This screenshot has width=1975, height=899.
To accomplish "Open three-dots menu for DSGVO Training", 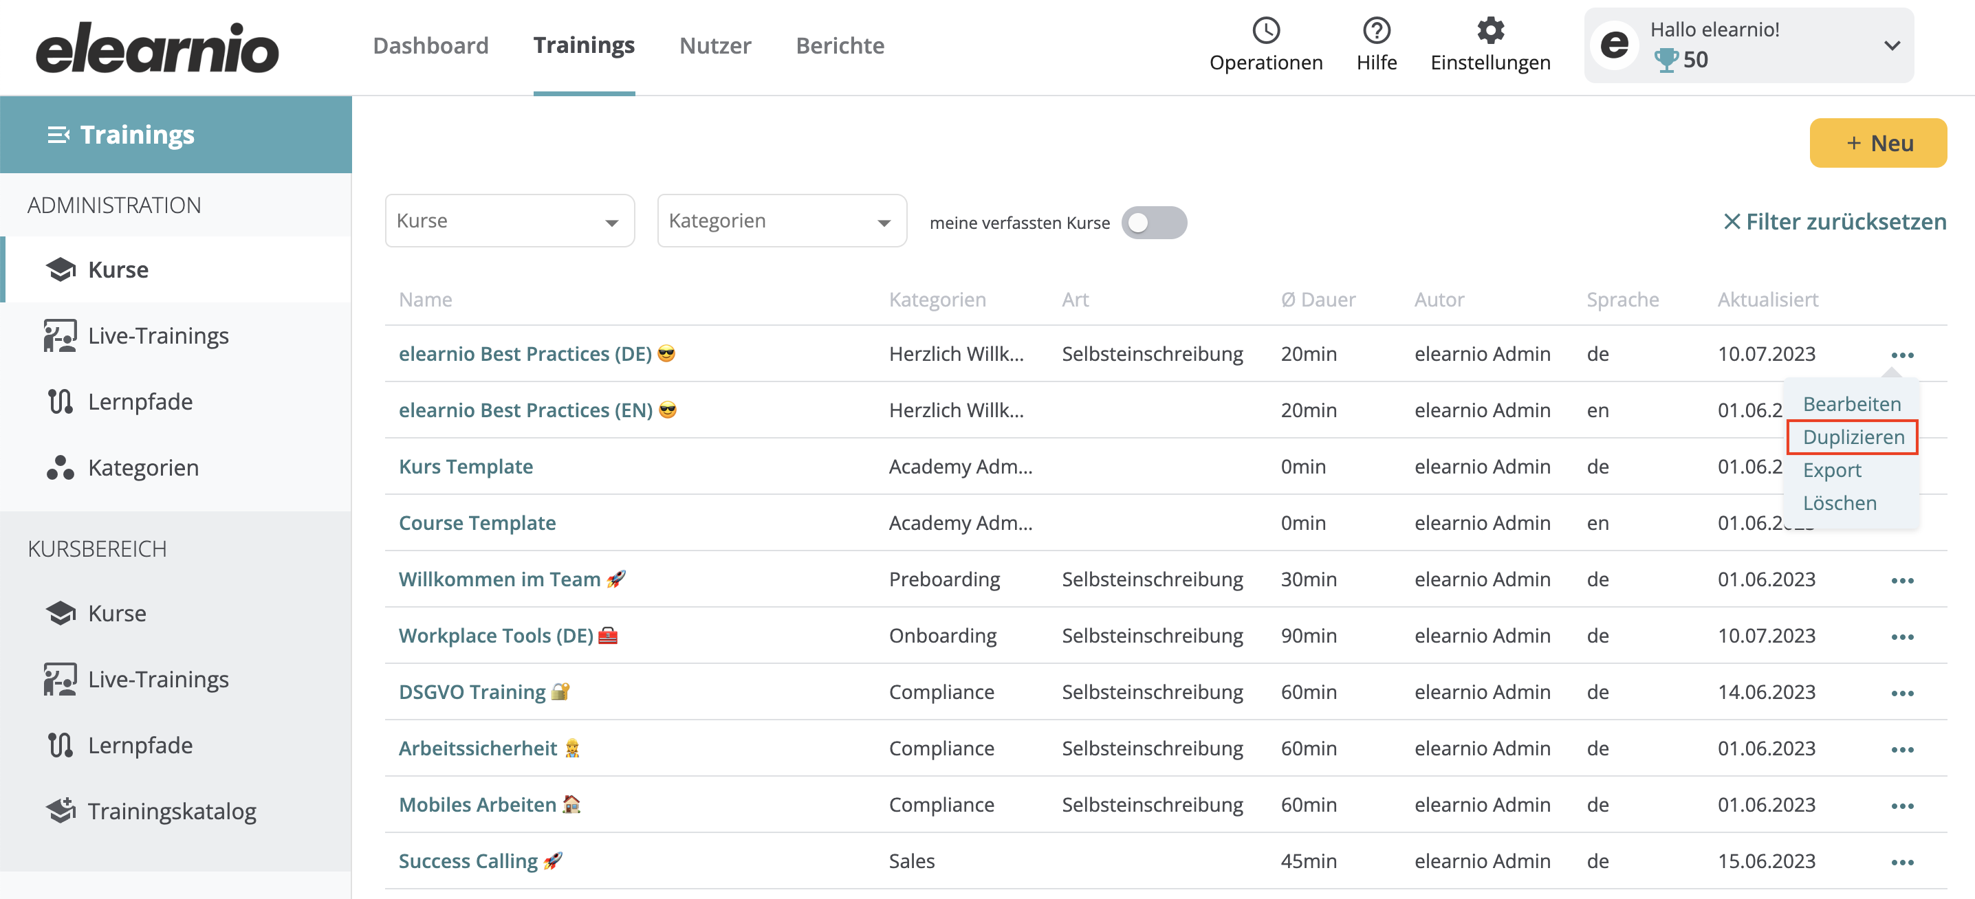I will 1902,693.
